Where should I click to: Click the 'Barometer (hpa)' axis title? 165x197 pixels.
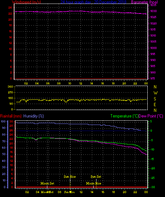click(x=145, y=2)
